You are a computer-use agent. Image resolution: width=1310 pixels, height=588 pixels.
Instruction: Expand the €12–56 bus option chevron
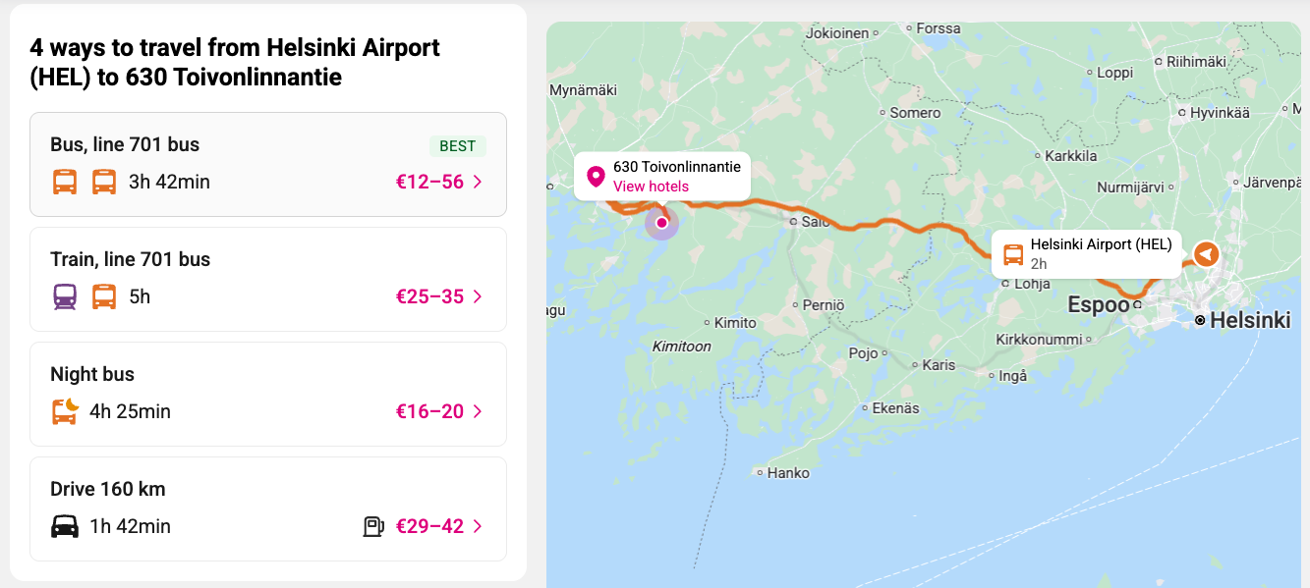[x=478, y=182]
